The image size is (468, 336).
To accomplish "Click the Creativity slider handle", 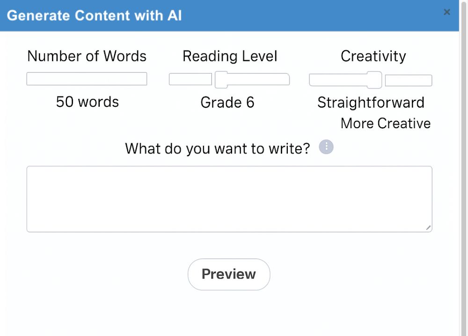I will (374, 80).
